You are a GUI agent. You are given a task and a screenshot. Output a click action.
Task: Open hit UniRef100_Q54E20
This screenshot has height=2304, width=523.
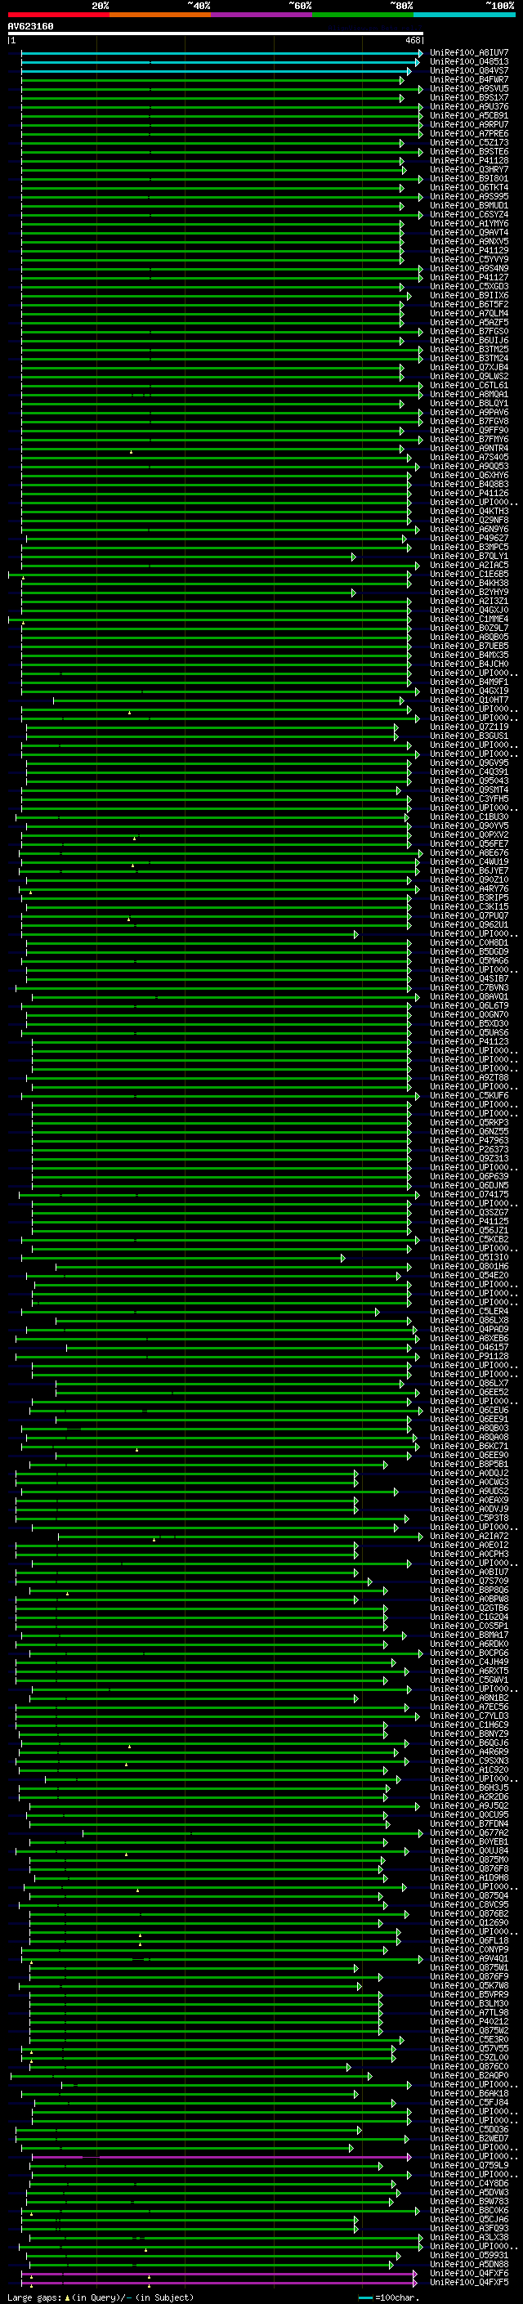tap(469, 1276)
